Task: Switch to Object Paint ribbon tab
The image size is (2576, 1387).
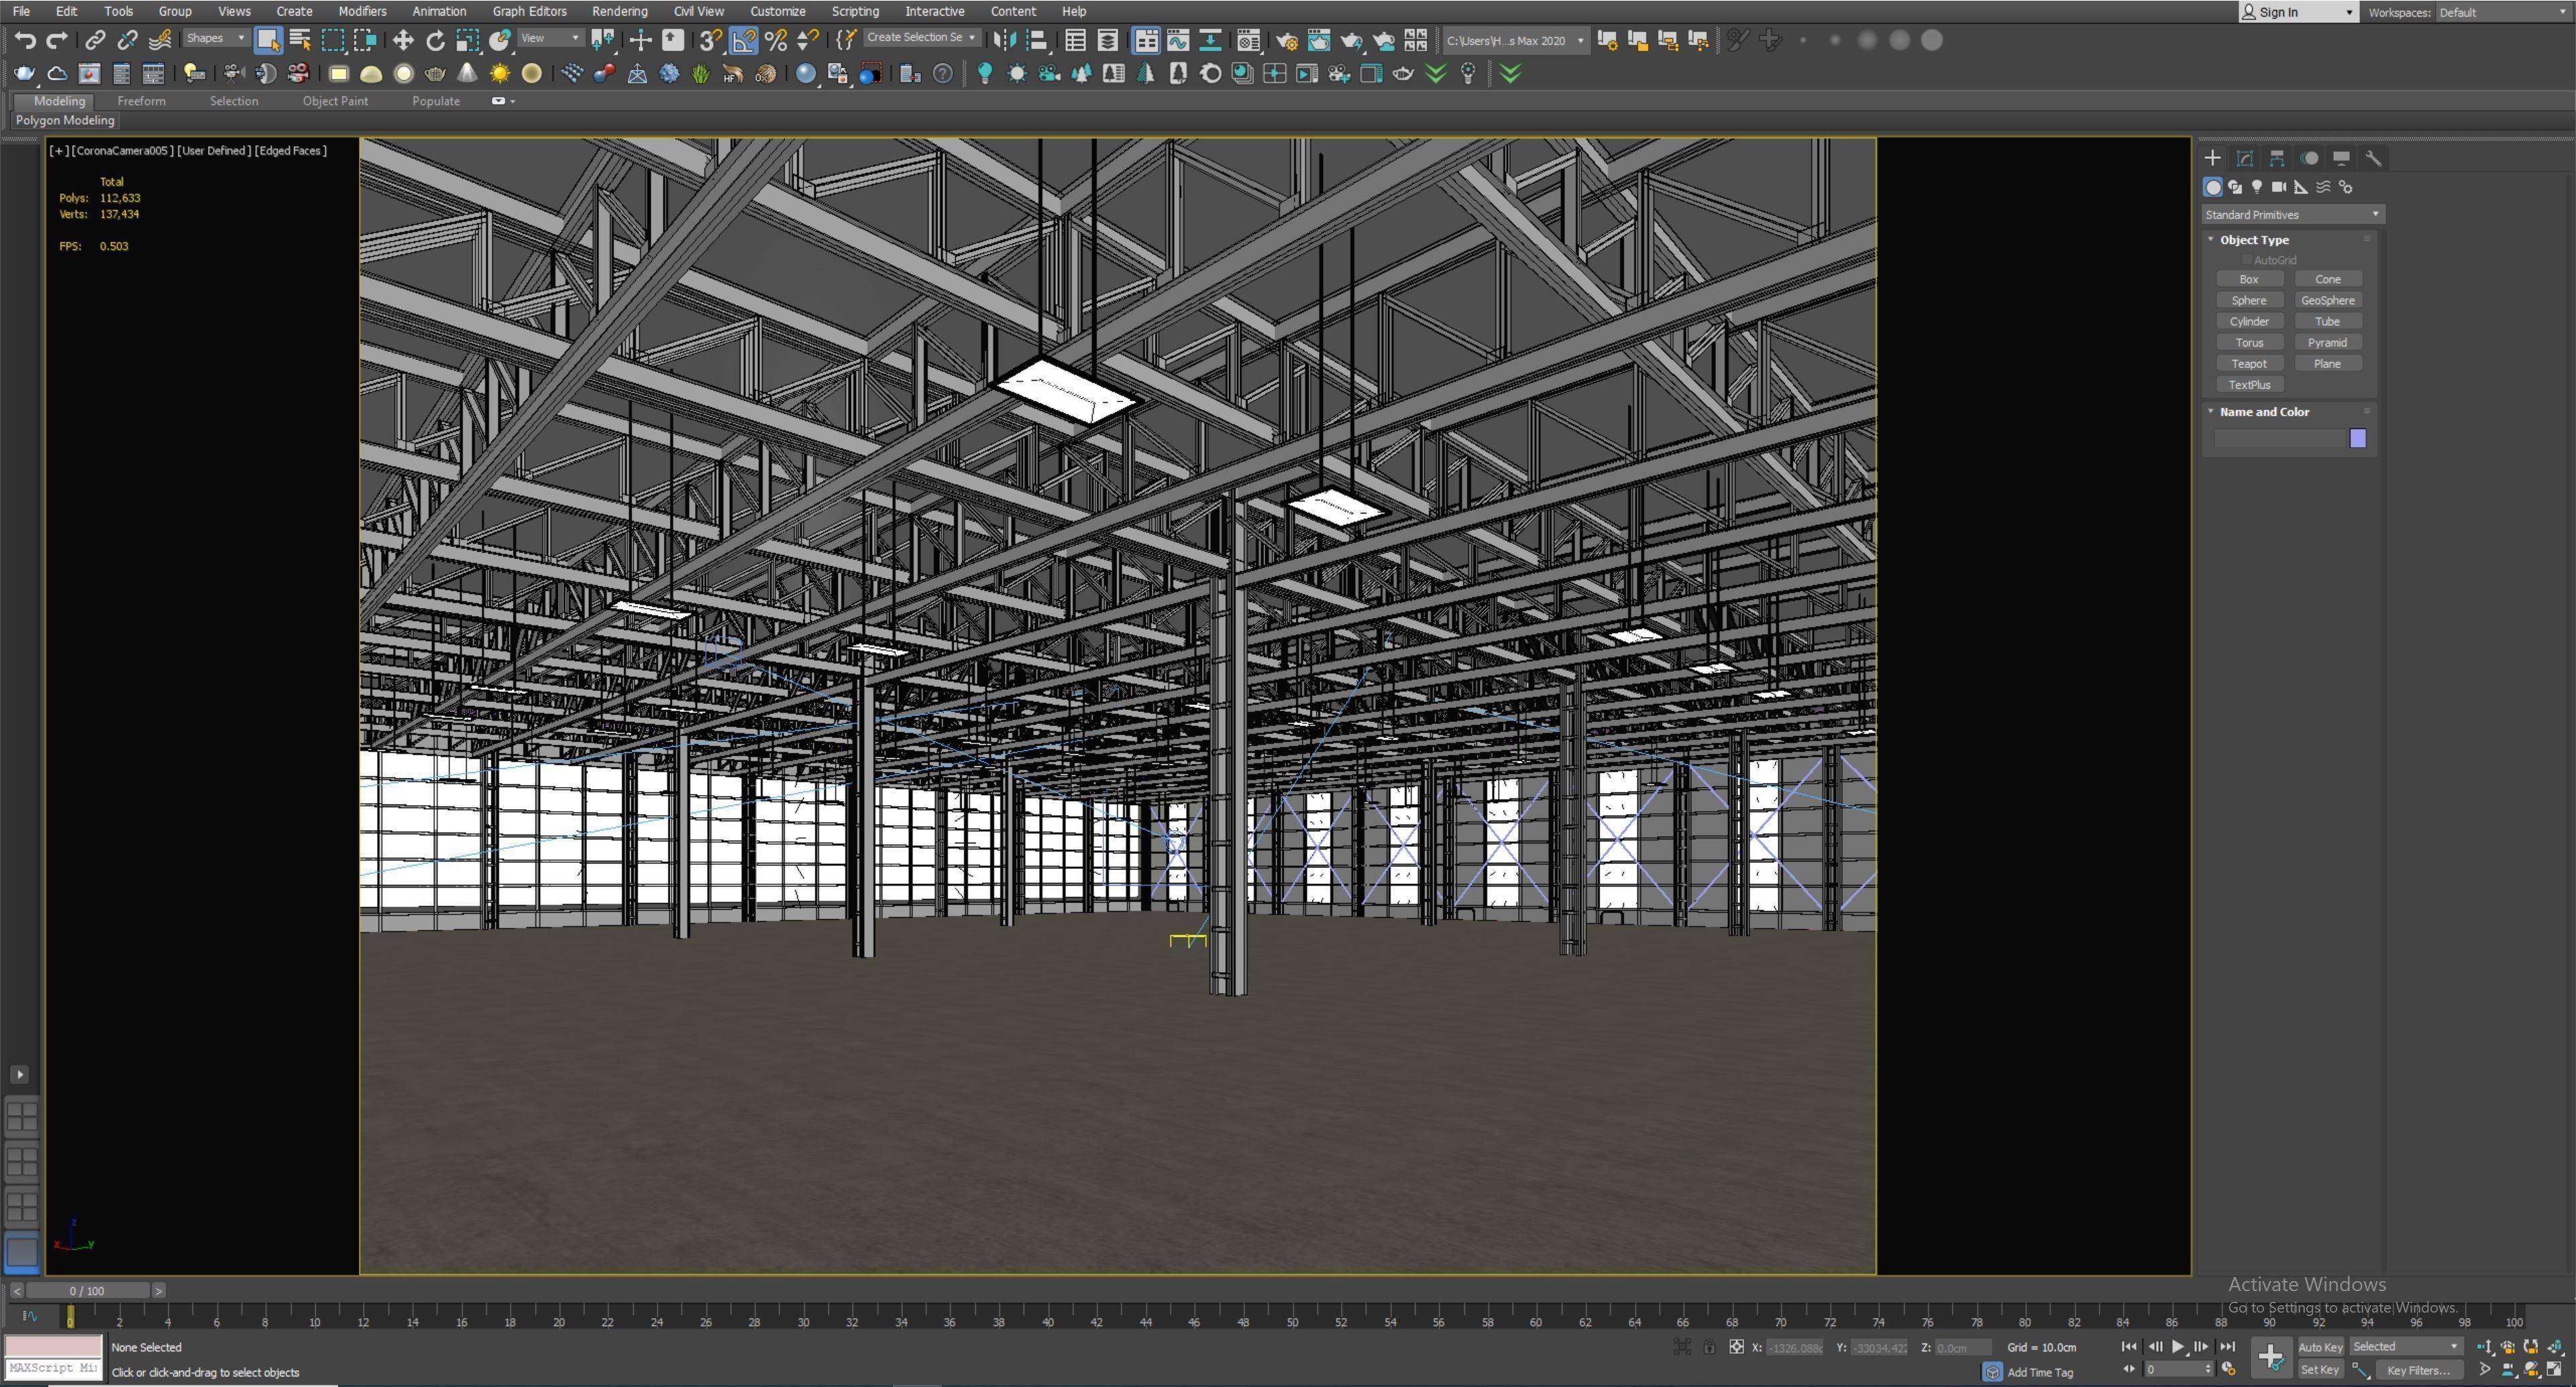Action: click(x=335, y=101)
